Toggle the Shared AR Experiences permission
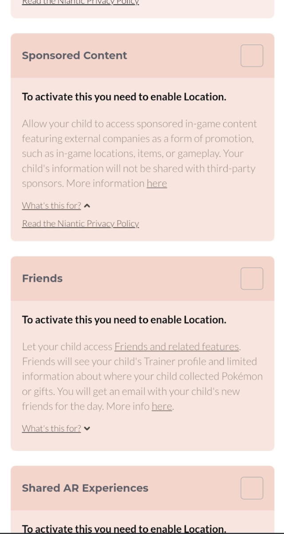Screen dimensions: 284x534 click(252, 488)
